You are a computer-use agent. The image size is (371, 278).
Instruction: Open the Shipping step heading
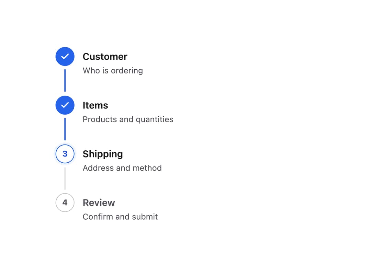tap(103, 154)
